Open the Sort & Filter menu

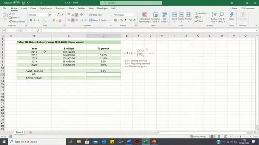point(214,17)
